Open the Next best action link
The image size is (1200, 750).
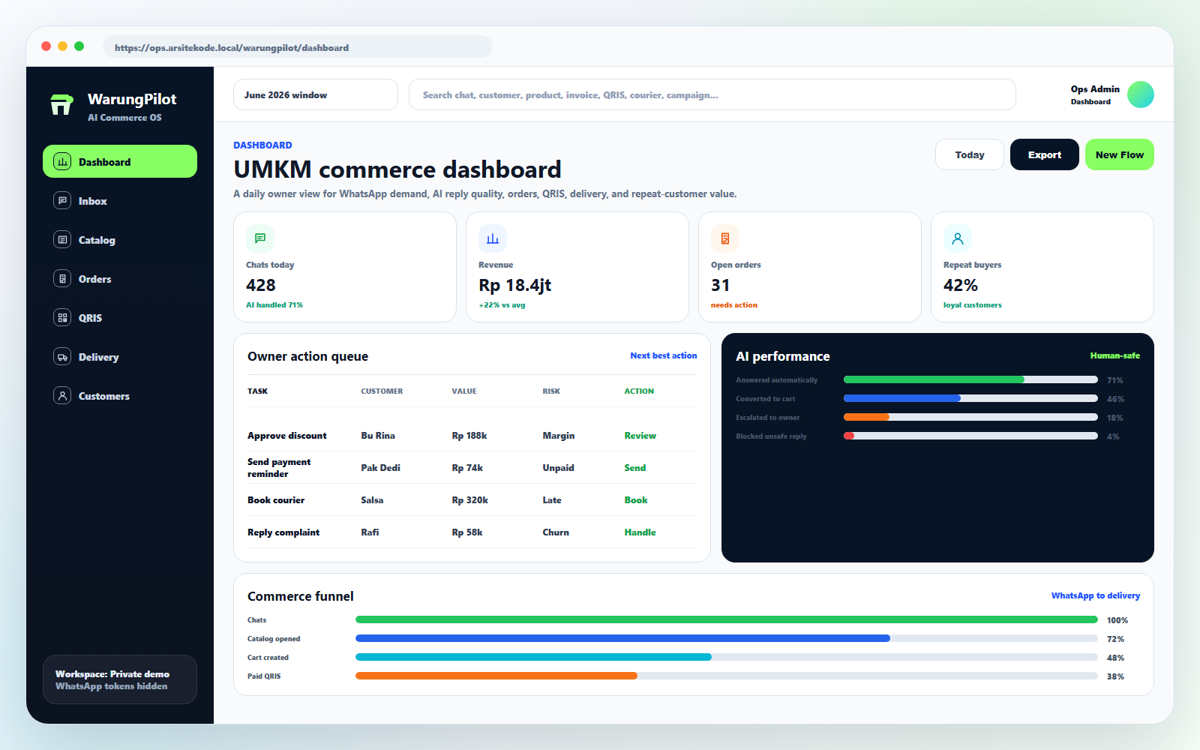664,355
